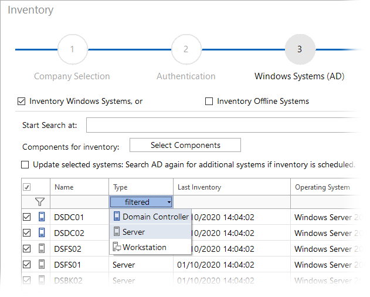This screenshot has width=370, height=297.
Task: Click the Operating System filter field
Action: (x=328, y=202)
